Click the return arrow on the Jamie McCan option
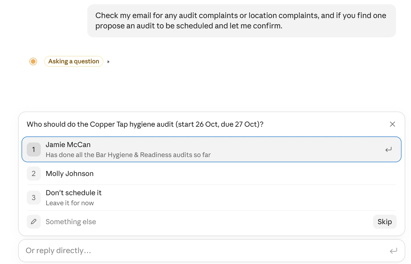This screenshot has height=264, width=411. point(388,150)
